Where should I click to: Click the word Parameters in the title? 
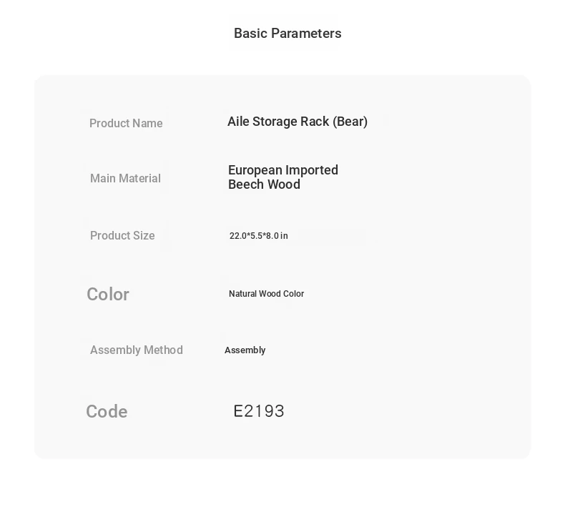click(306, 33)
